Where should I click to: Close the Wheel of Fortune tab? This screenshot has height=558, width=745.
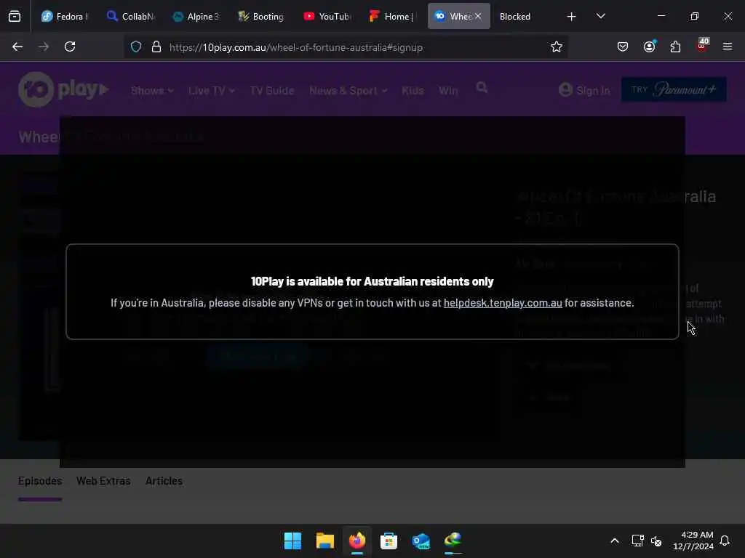click(478, 16)
